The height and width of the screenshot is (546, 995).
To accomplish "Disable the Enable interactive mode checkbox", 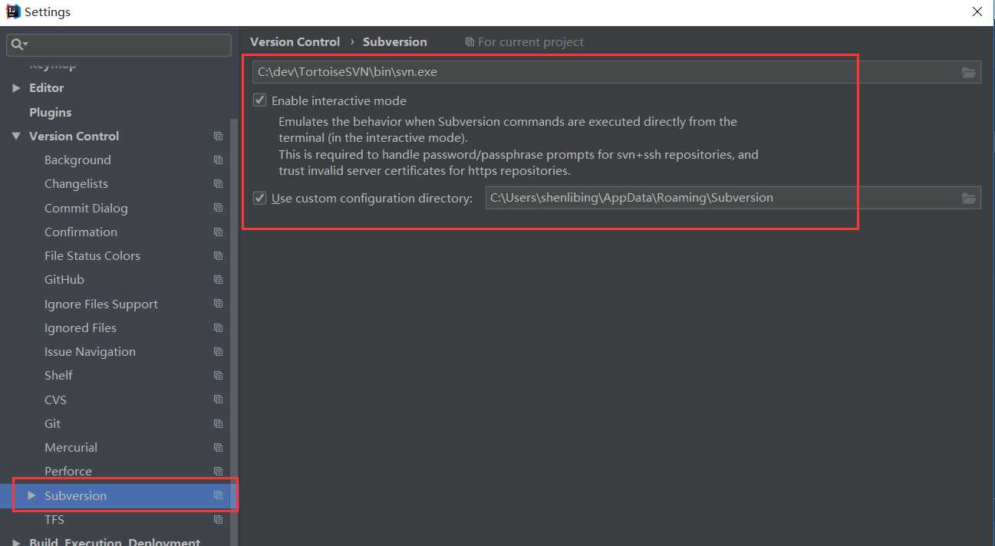I will click(x=260, y=100).
